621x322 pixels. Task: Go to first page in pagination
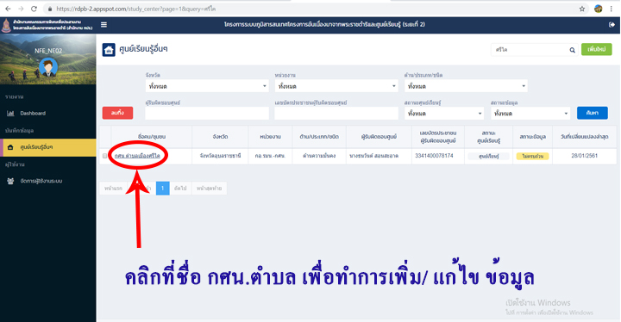point(113,189)
